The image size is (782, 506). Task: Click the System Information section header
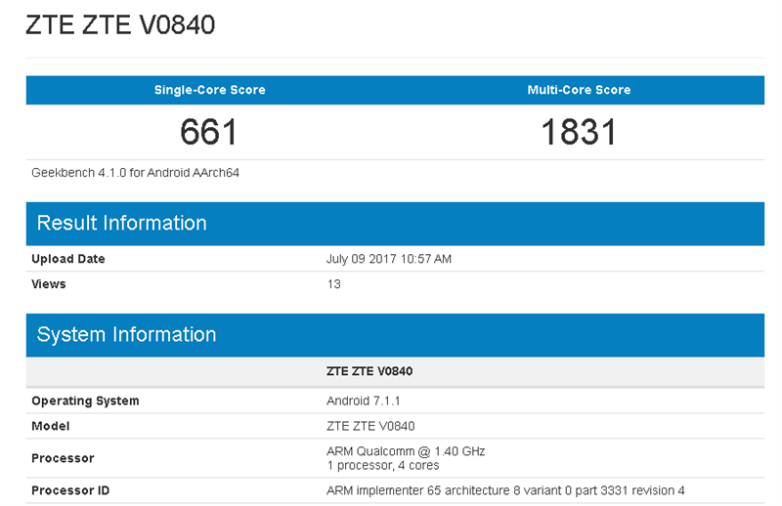(126, 334)
